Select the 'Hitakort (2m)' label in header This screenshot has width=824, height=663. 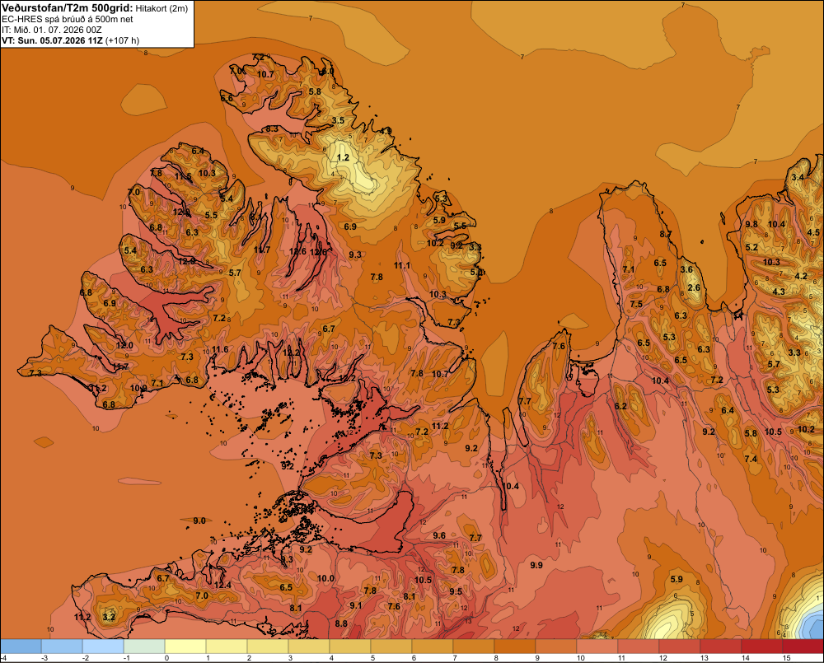tap(162, 8)
